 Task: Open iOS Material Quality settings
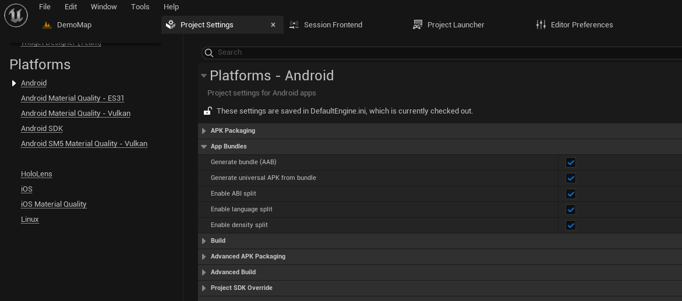pyautogui.click(x=54, y=204)
